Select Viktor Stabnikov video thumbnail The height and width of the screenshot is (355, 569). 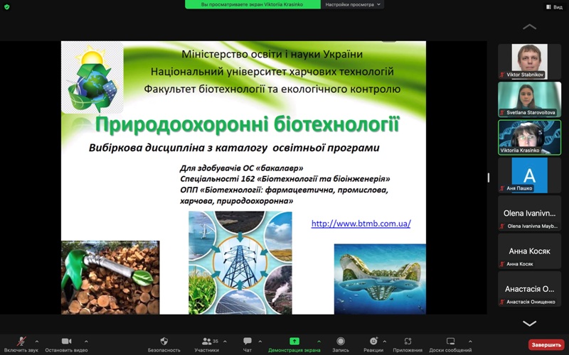pos(529,61)
